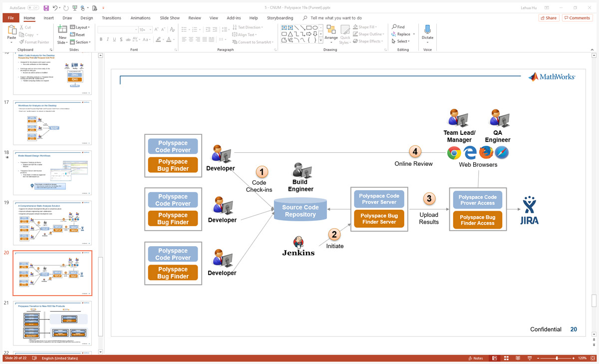Fit slide to current window icon
Screen dimensions: 599x364
click(x=593, y=358)
